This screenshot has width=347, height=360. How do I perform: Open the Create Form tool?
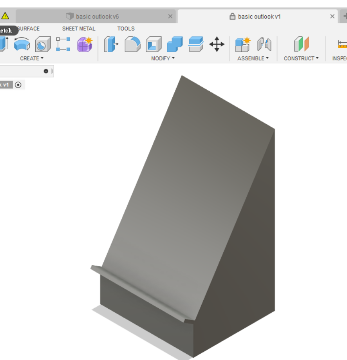pyautogui.click(x=85, y=44)
